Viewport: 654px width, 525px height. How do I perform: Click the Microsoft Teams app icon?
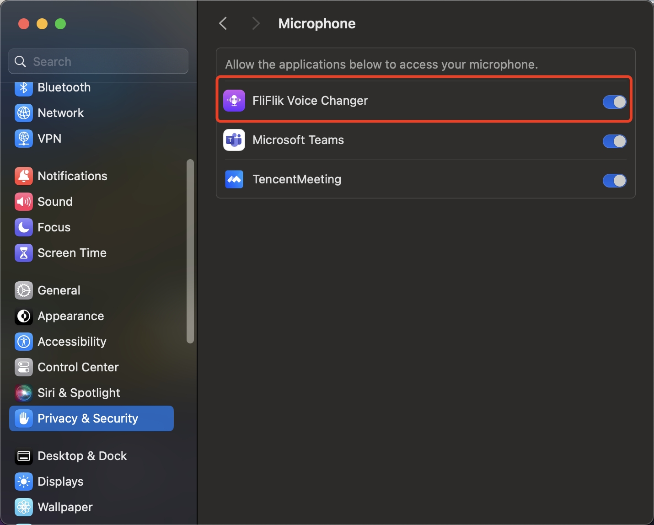point(234,140)
